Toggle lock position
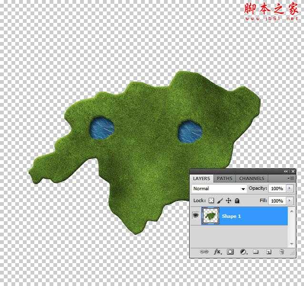Viewport: 304px width, 286px height. point(228,201)
